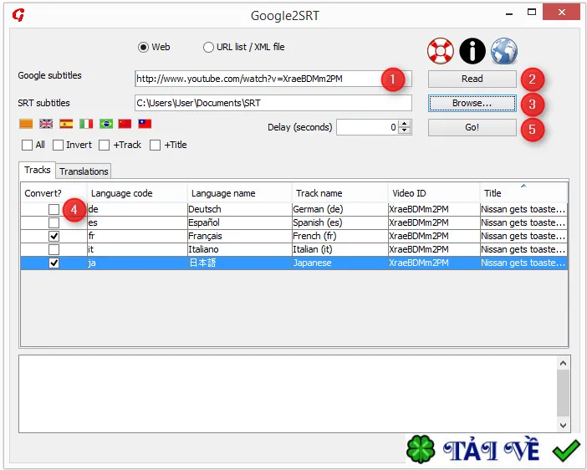Start conversion with the Go! button

pyautogui.click(x=472, y=127)
